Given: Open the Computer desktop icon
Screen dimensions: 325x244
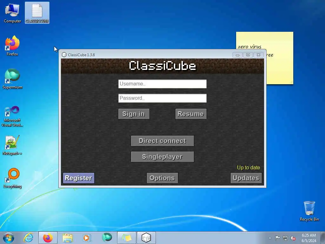Looking at the screenshot, I should coord(12,13).
